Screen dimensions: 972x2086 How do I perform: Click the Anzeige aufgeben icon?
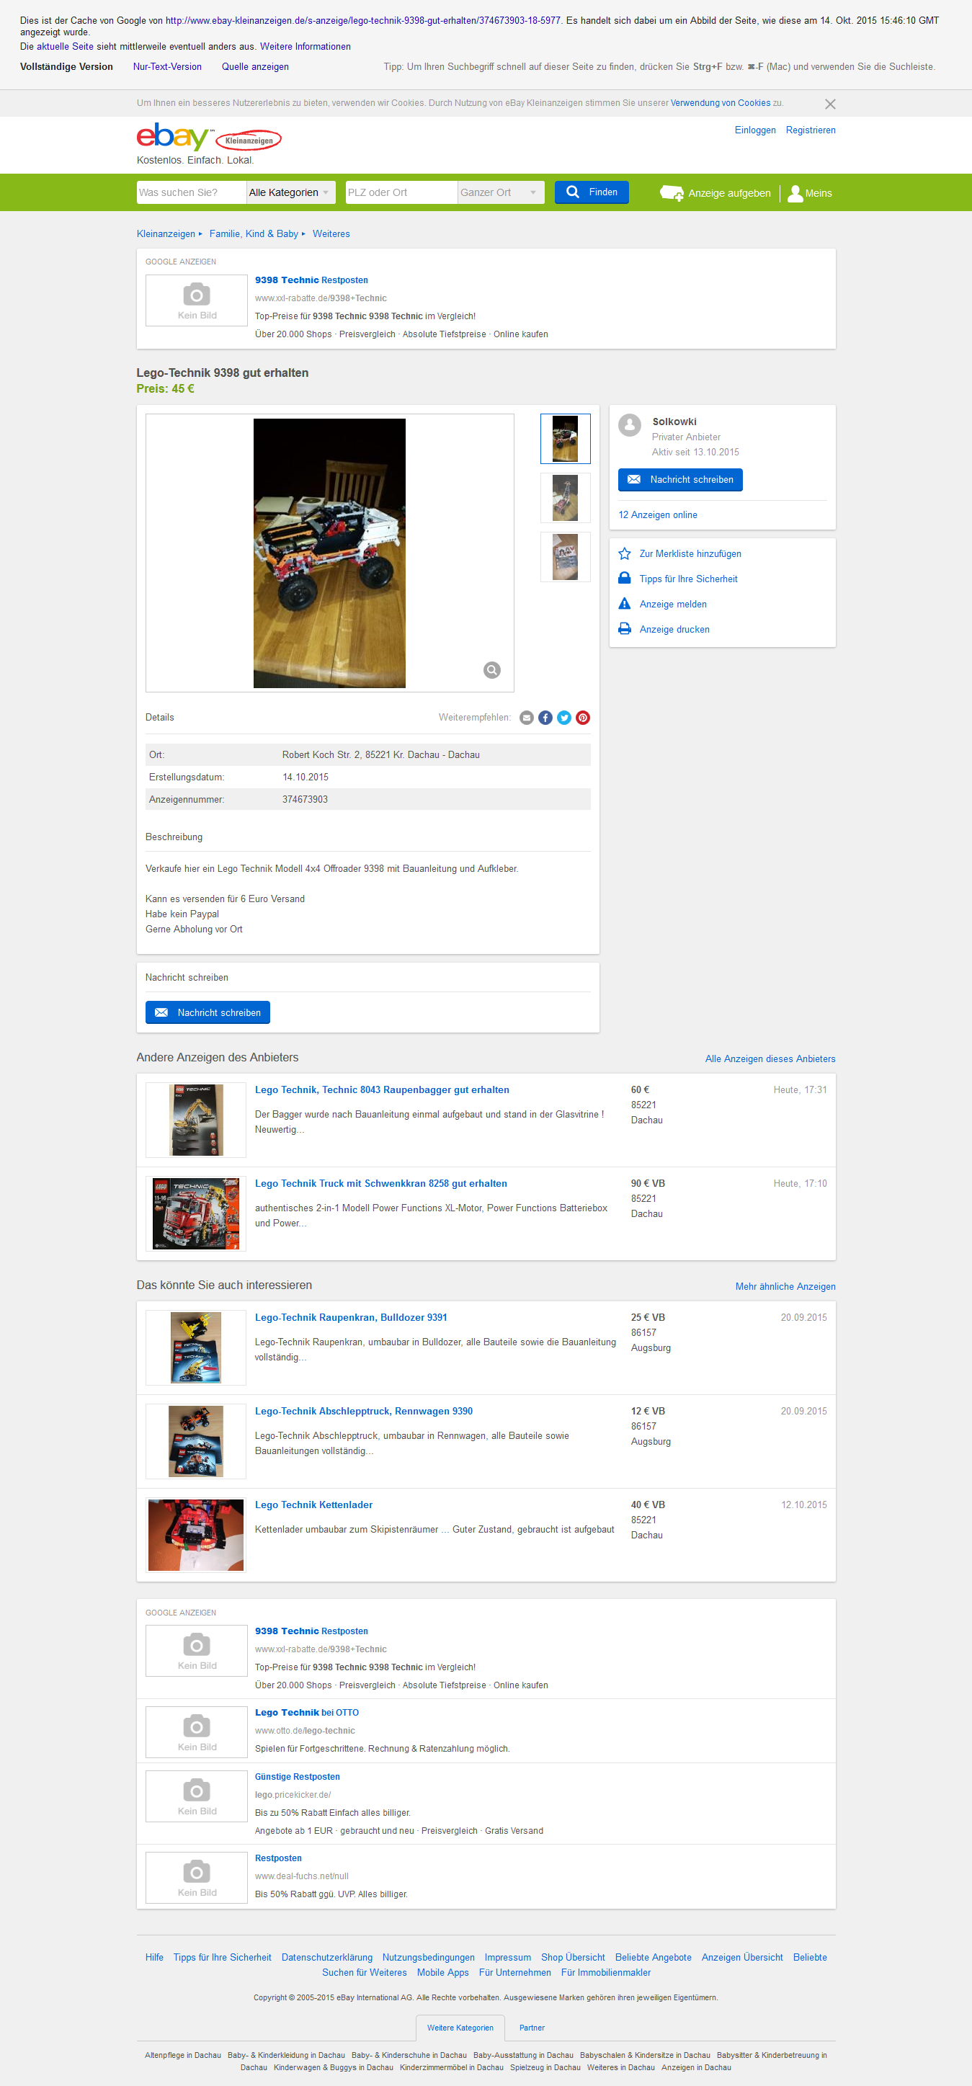[672, 192]
